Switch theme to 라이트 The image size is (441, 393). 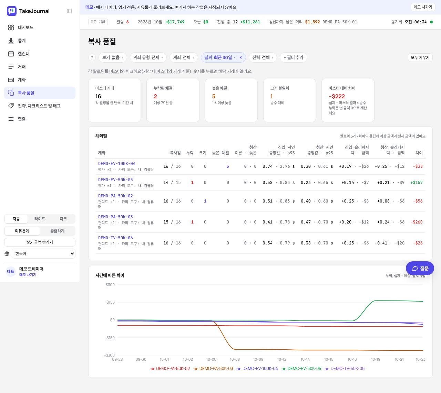tap(40, 219)
